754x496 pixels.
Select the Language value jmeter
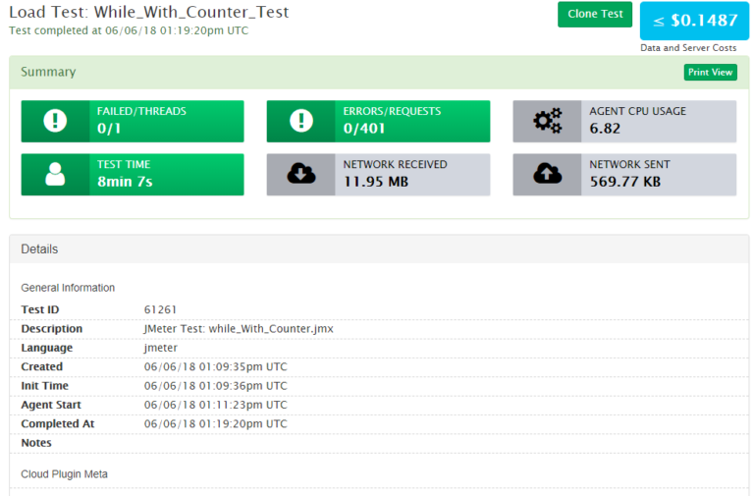pos(161,348)
